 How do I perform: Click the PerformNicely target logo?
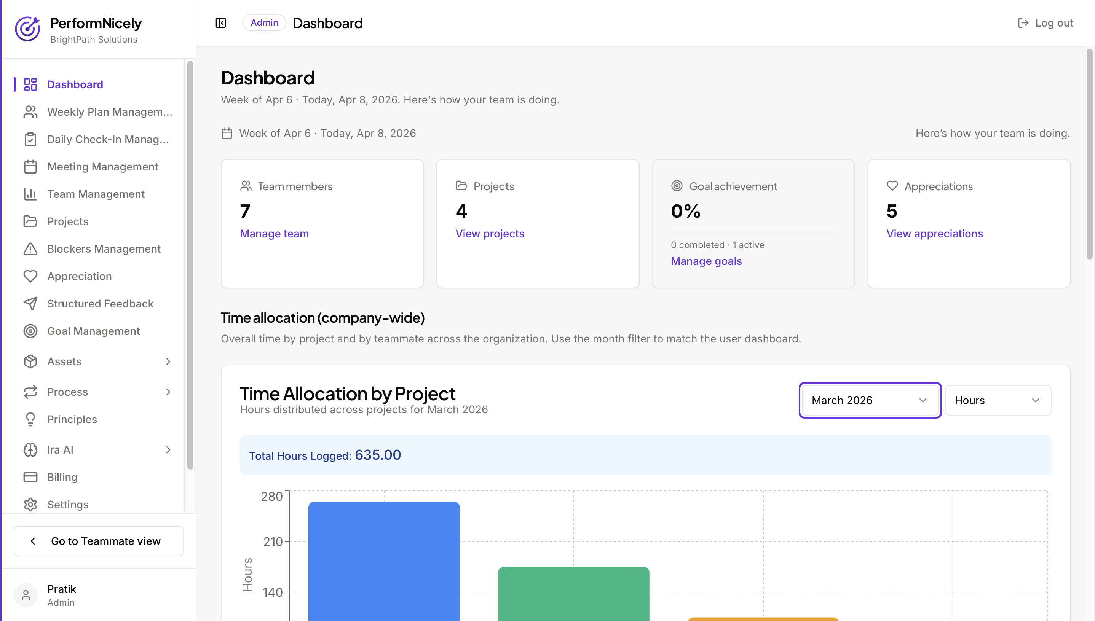[x=27, y=29]
